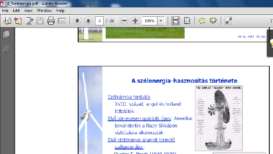Image resolution: width=273 pixels, height=154 pixels.
Task: Go to next page with down arrow
Action: point(88,21)
